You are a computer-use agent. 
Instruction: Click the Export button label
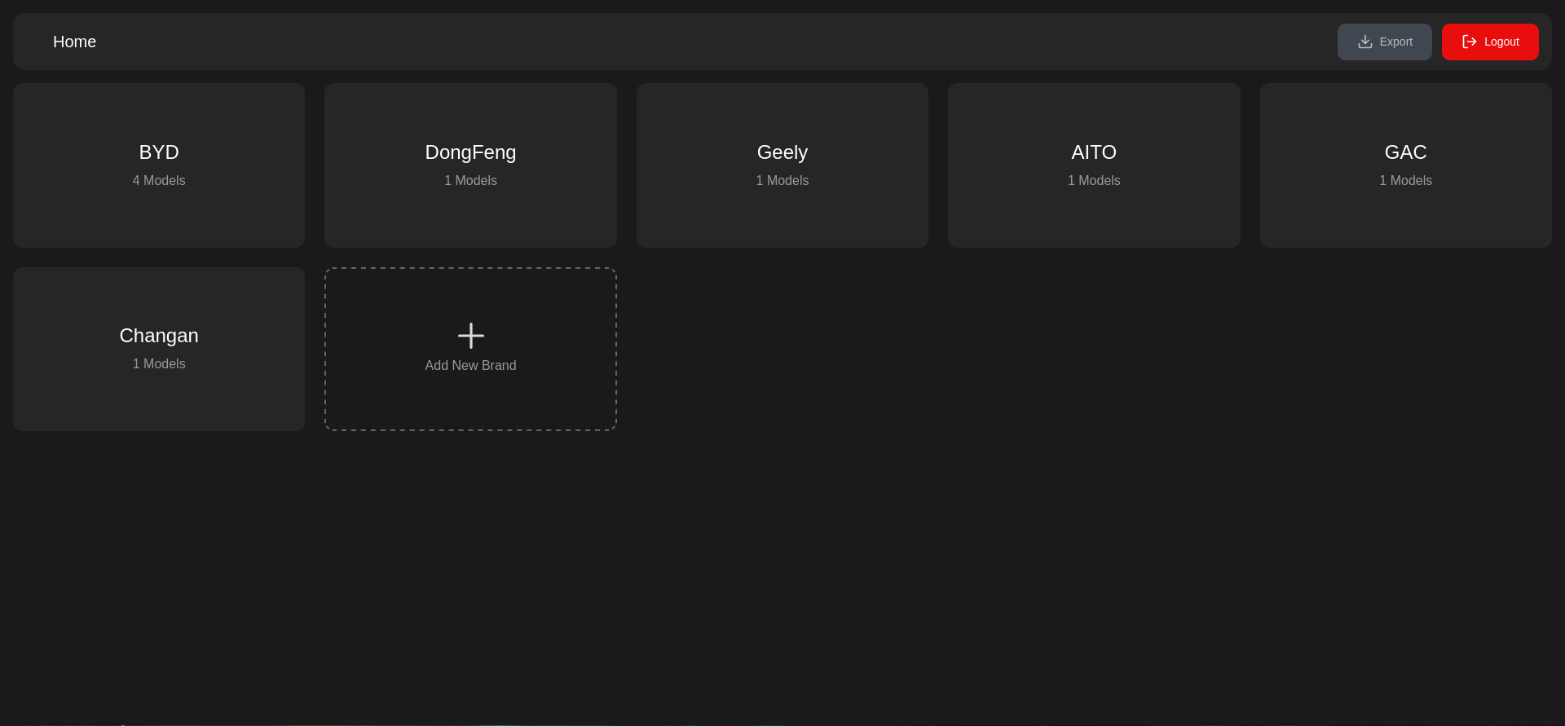pyautogui.click(x=1396, y=42)
